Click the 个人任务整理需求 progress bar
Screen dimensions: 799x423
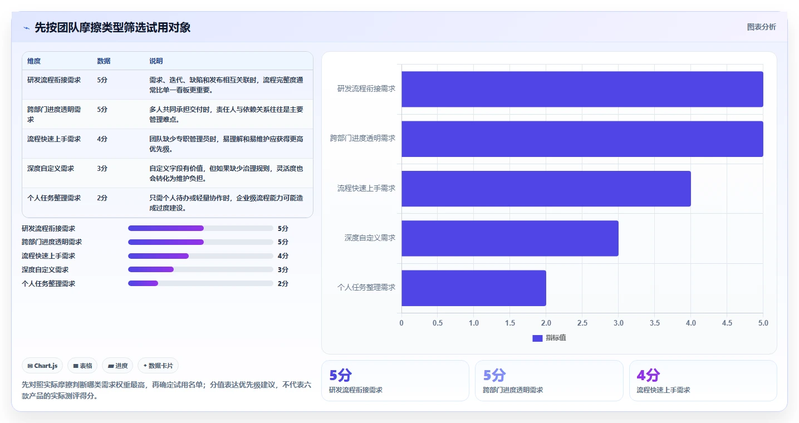click(x=200, y=283)
